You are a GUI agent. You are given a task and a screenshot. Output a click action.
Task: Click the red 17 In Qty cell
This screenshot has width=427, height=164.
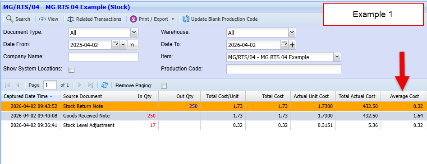pos(140,125)
